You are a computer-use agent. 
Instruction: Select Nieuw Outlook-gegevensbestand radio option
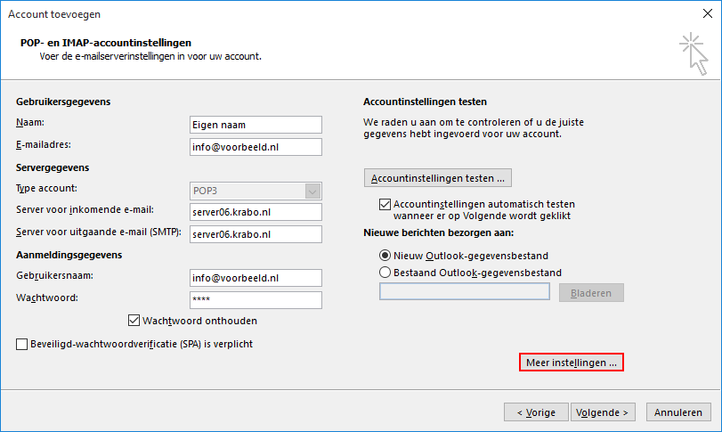[385, 256]
